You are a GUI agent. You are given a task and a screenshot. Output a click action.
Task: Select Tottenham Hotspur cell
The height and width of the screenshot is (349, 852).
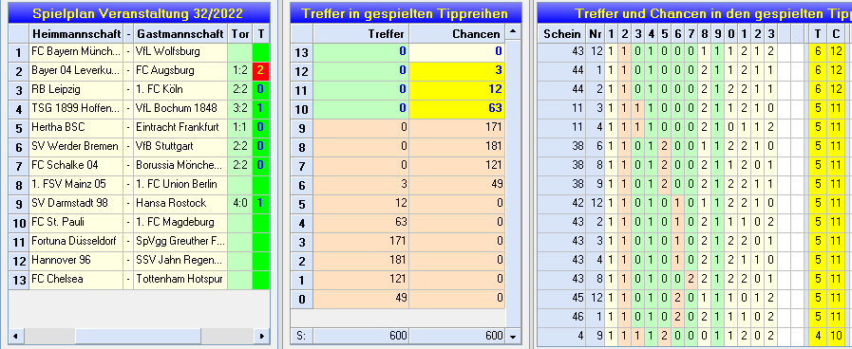point(180,280)
